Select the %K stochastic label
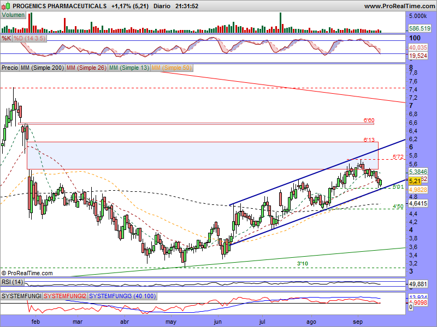Viewport: 437px width, 327px height. (6, 38)
